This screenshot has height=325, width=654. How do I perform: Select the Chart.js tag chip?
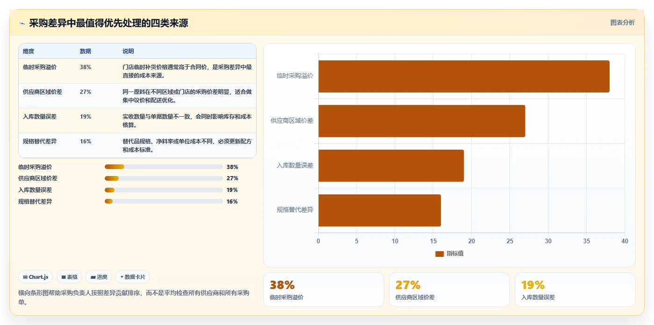click(x=36, y=277)
